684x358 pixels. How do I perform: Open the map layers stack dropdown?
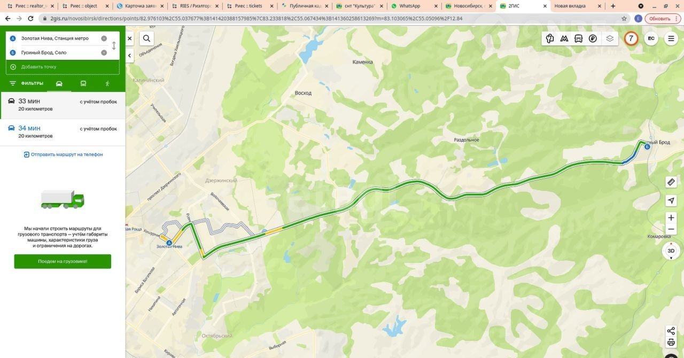point(610,38)
